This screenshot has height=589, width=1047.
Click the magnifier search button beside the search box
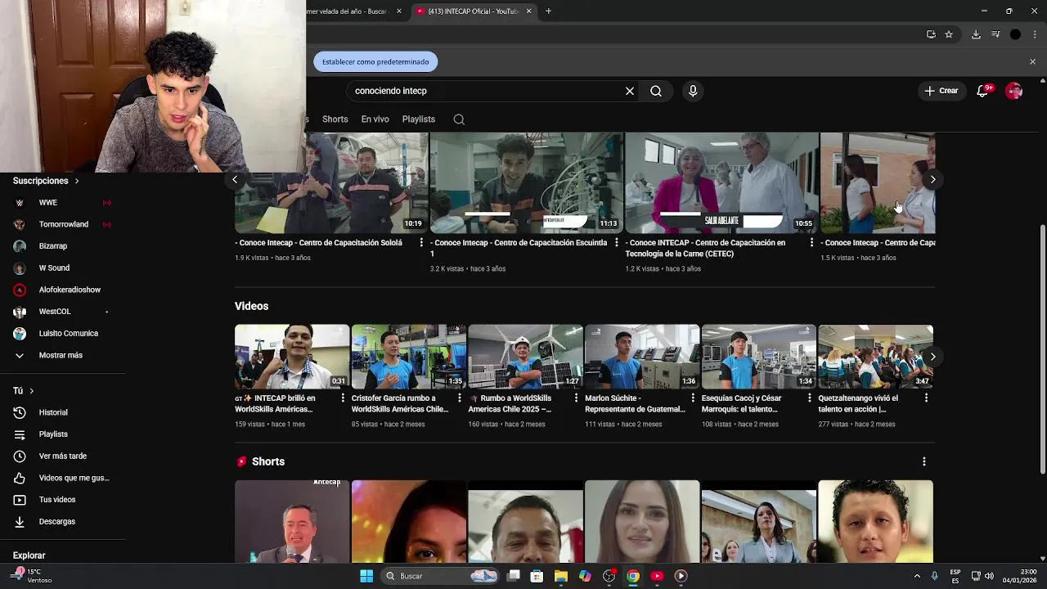click(x=656, y=91)
